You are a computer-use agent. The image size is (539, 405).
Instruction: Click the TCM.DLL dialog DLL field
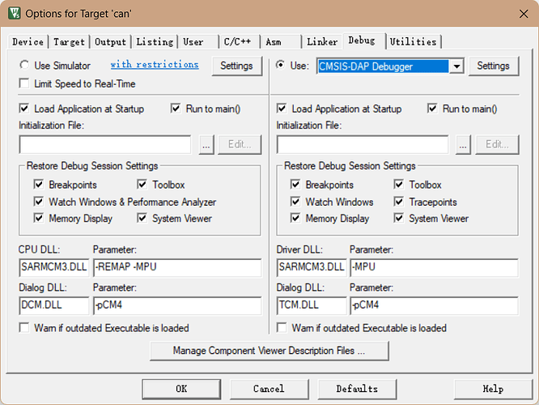(x=312, y=305)
